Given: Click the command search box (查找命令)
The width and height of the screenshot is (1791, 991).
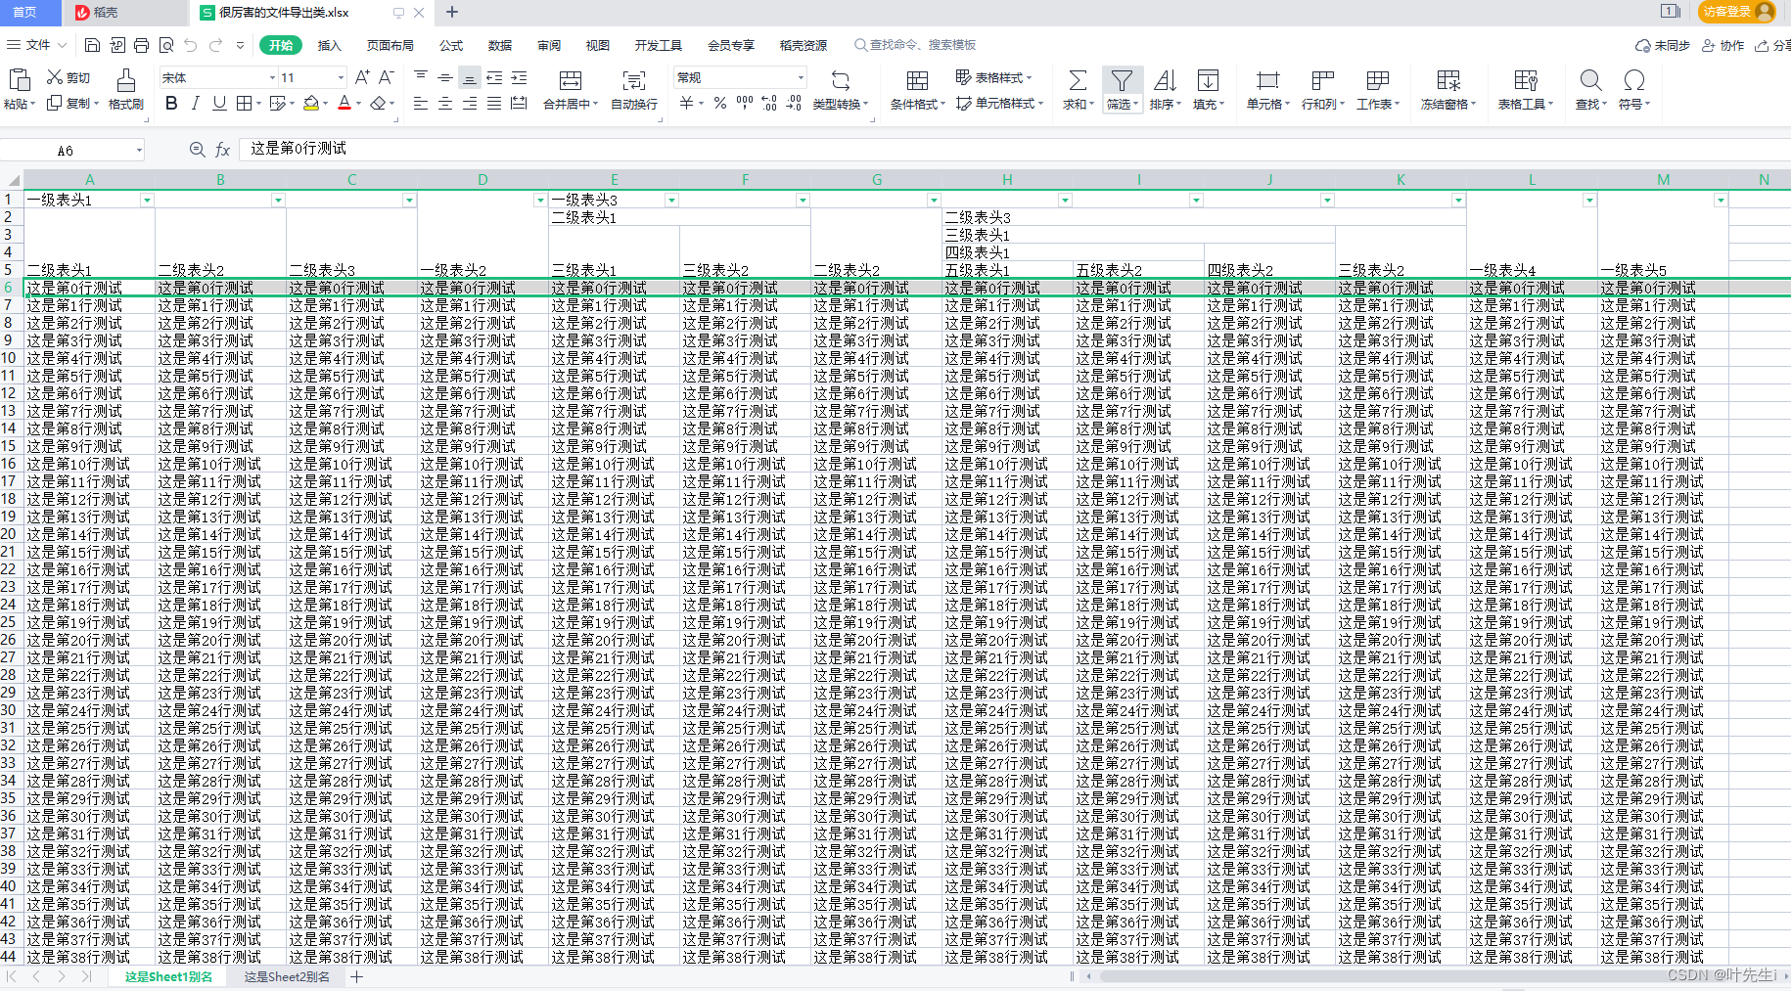Looking at the screenshot, I should coord(915,45).
